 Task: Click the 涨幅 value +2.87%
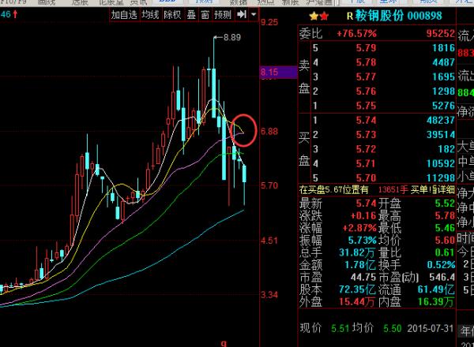pyautogui.click(x=359, y=228)
